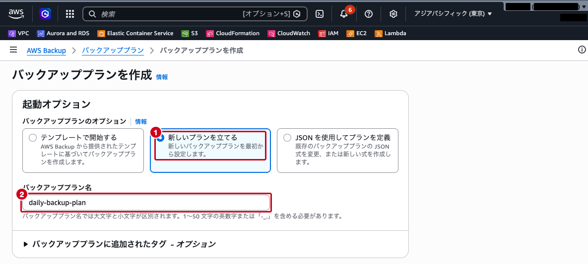588x264 pixels.
Task: Open the VPC favorite shortcut
Action: (x=18, y=33)
